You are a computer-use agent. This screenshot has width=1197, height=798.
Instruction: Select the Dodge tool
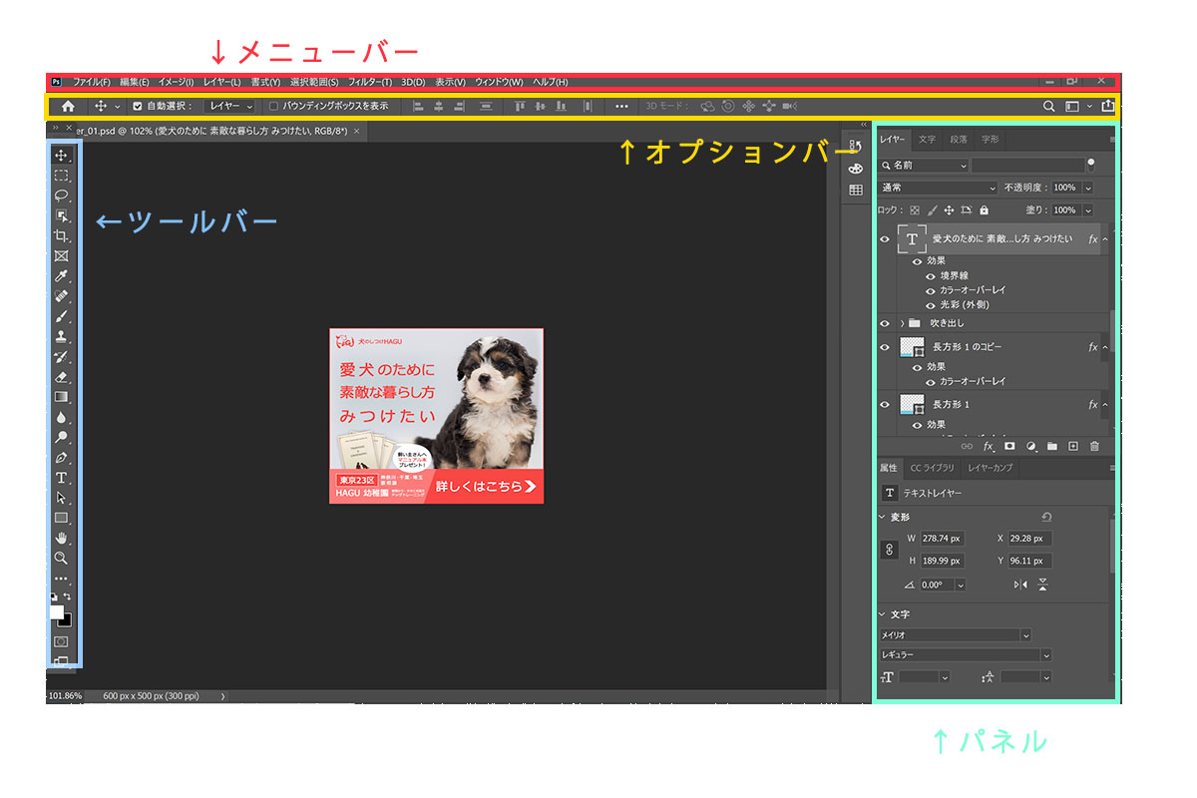click(x=61, y=437)
